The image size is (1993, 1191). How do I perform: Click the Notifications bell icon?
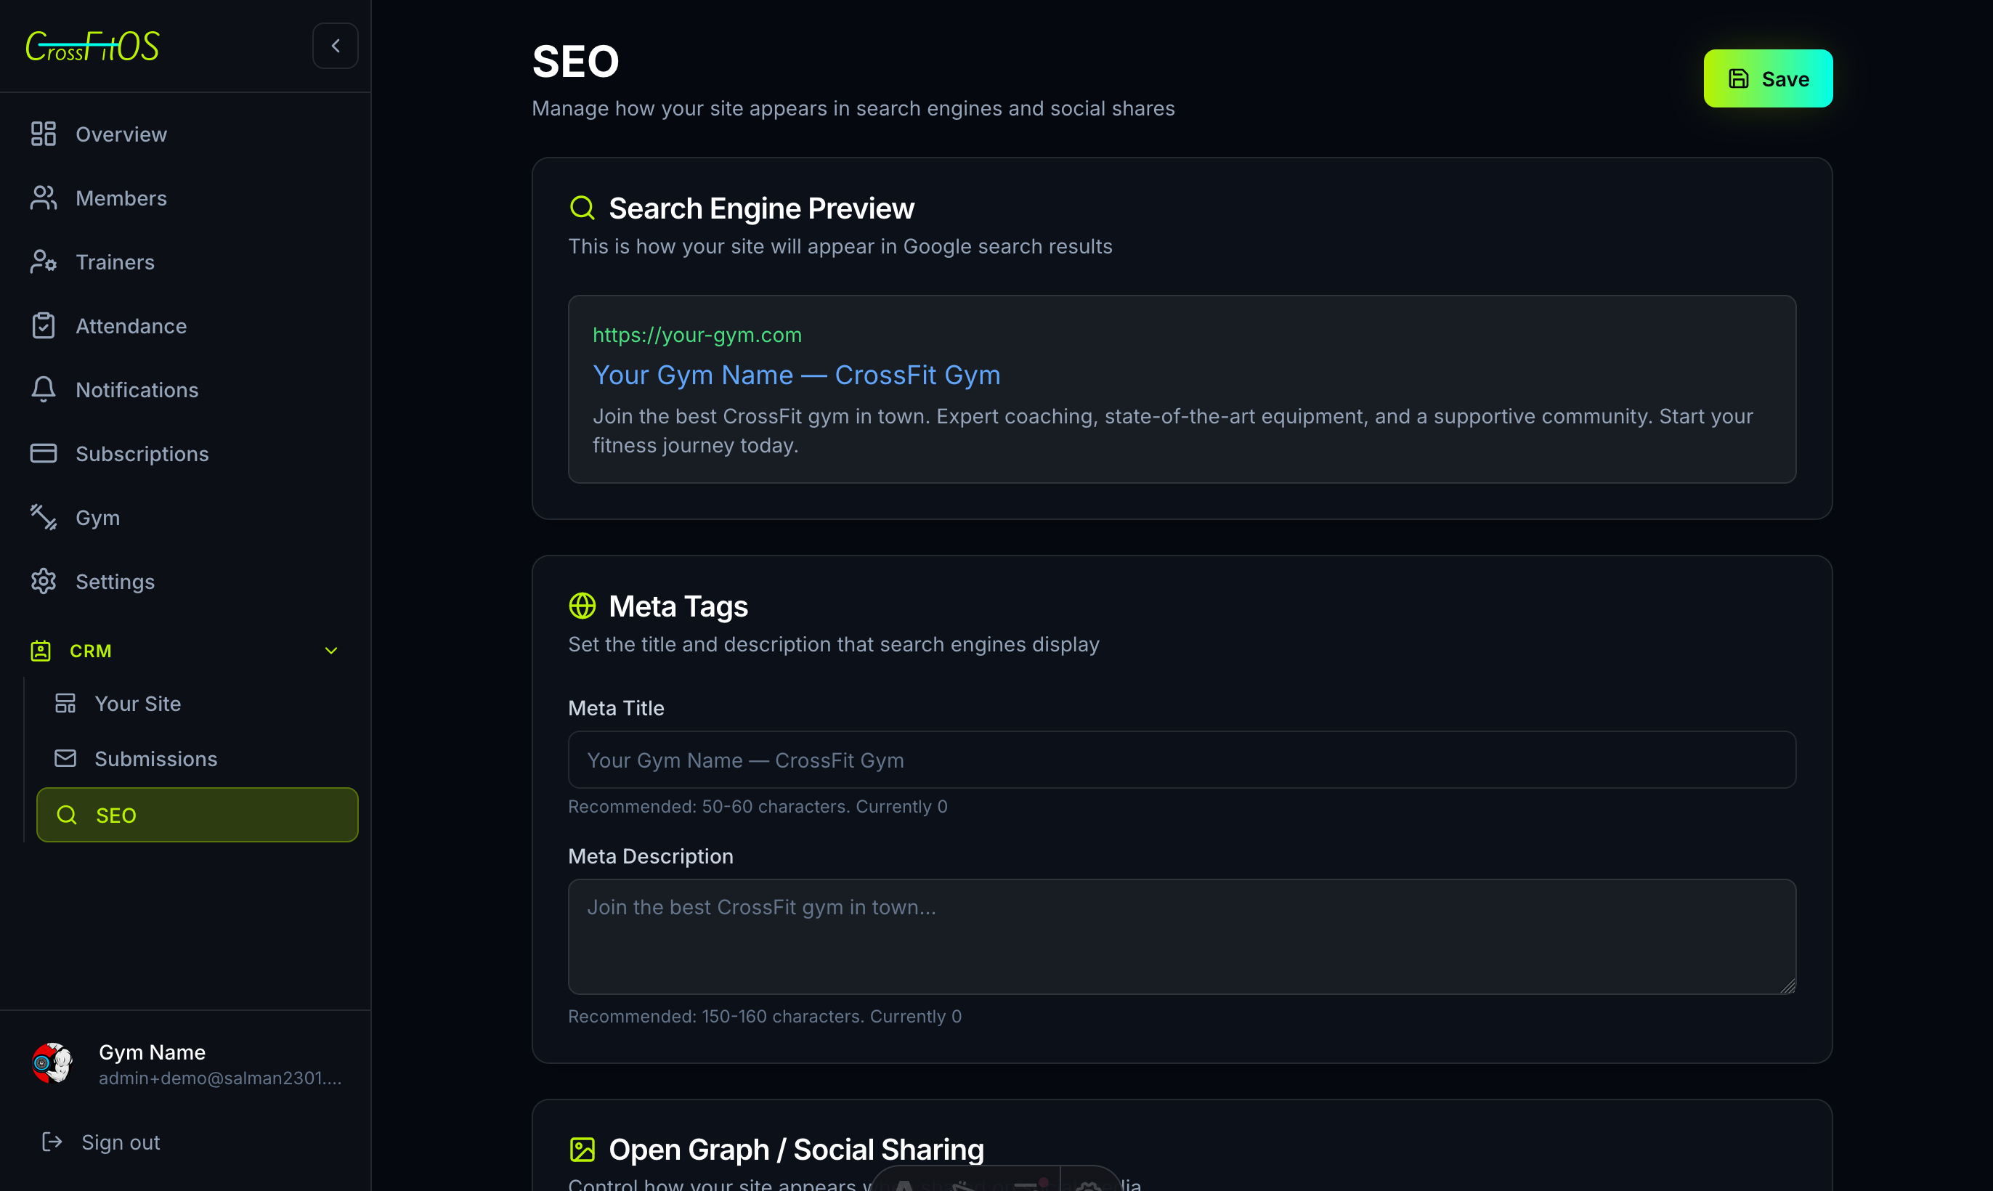tap(44, 390)
